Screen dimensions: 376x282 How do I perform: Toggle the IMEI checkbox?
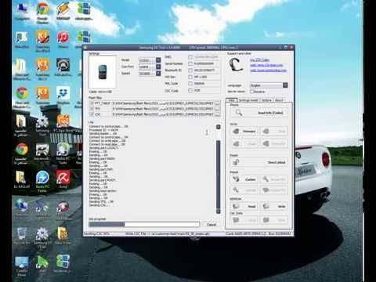point(190,57)
